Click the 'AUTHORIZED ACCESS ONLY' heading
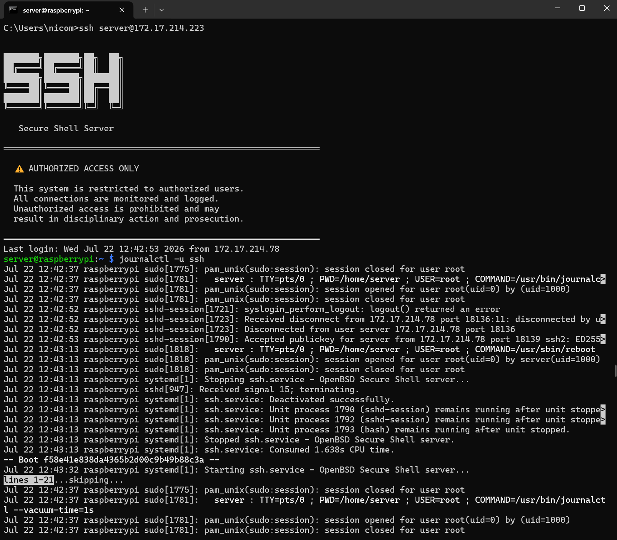 84,169
